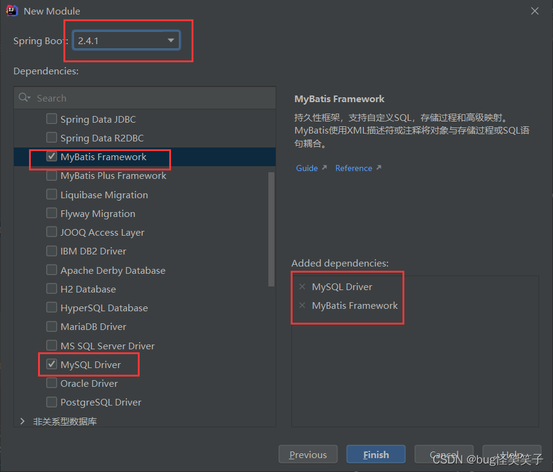This screenshot has height=472, width=553.
Task: Tick the JOOQ Access Layer checkbox
Action: [x=51, y=232]
